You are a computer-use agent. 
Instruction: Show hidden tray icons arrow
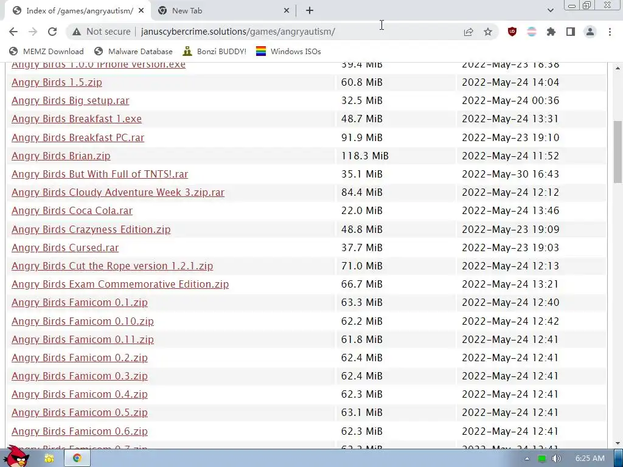[527, 458]
